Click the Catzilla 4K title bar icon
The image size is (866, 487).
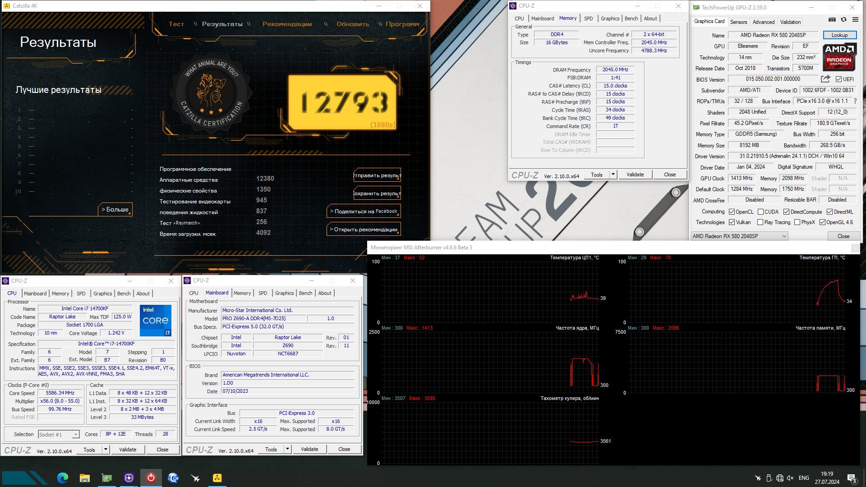tap(7, 6)
